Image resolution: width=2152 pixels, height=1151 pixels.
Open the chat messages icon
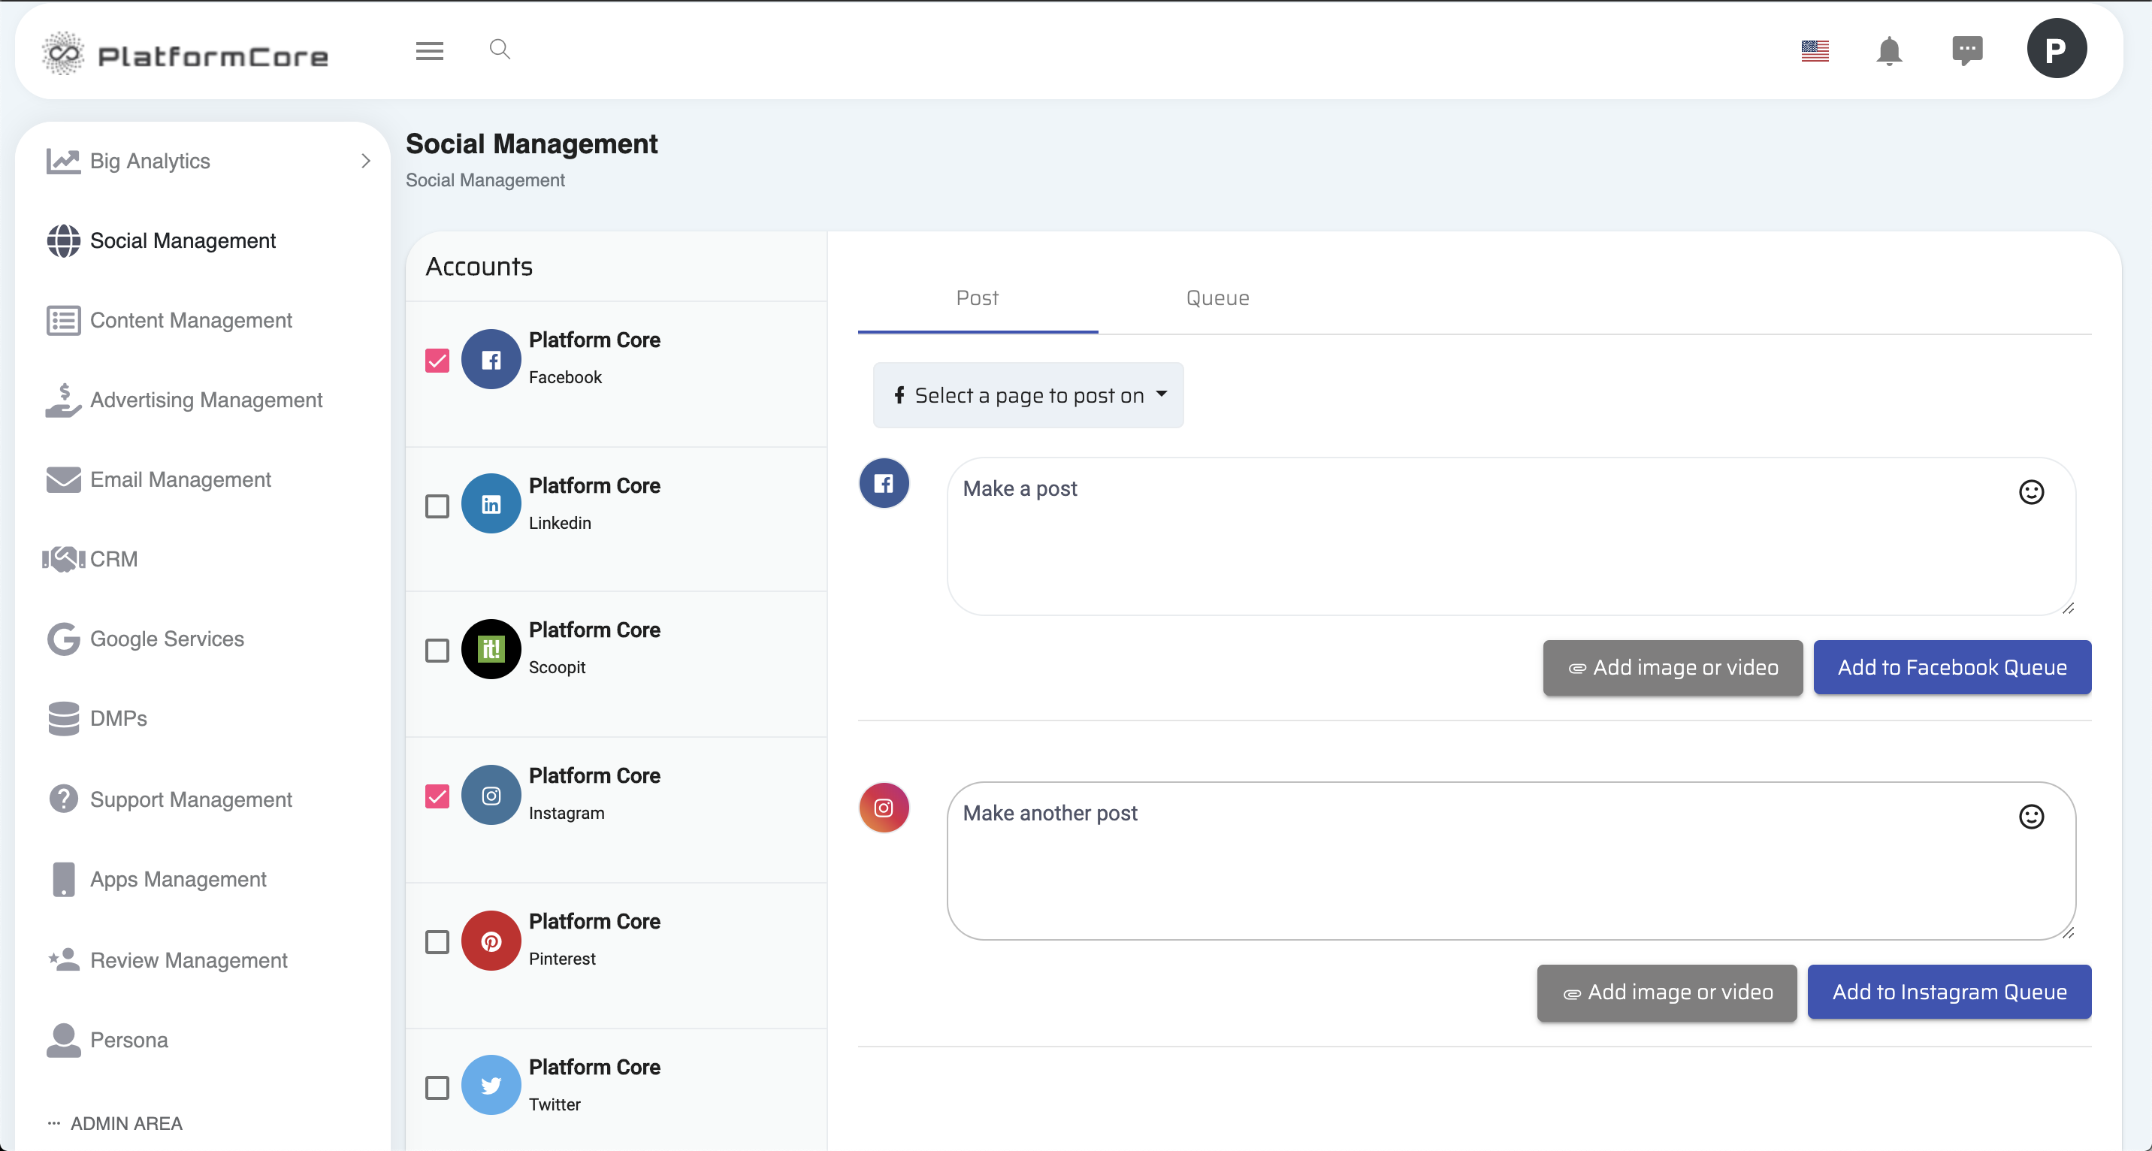pos(1966,50)
